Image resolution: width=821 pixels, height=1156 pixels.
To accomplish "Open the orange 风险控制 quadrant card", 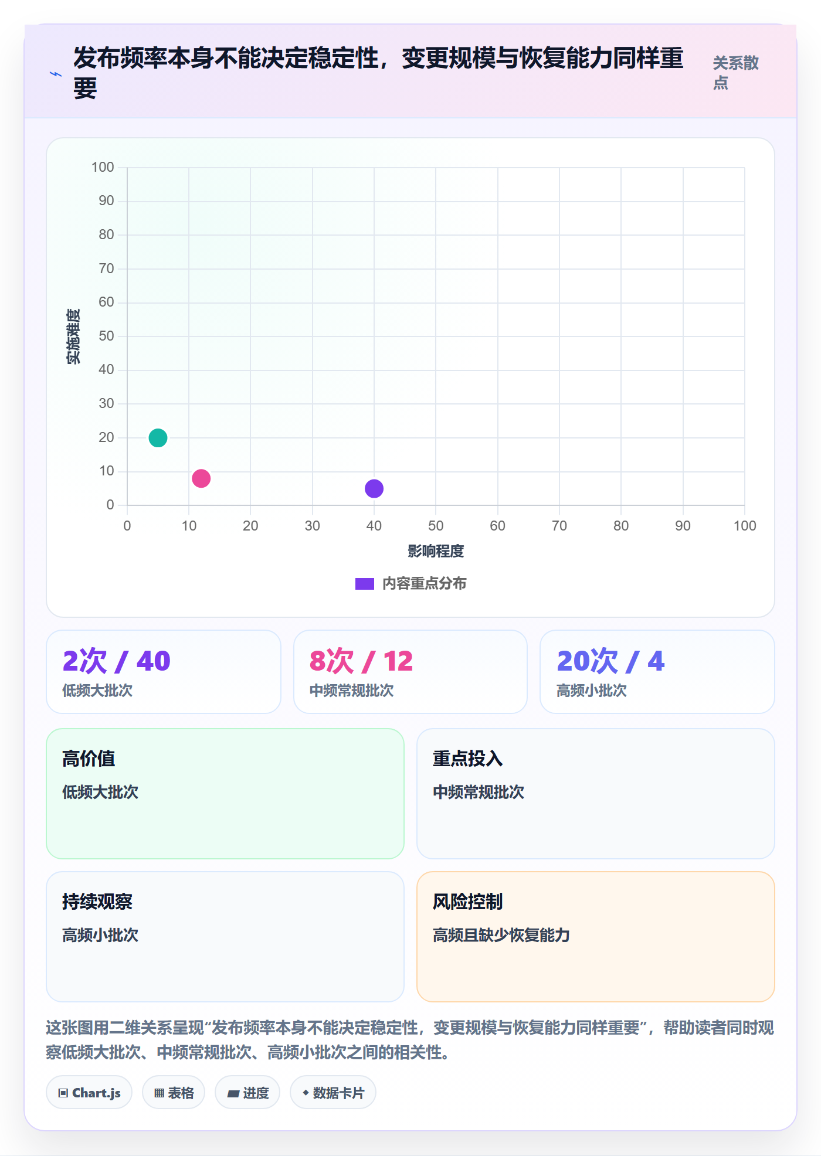I will click(x=596, y=937).
